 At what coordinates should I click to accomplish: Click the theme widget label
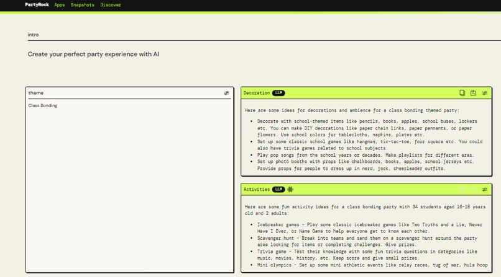coord(36,93)
